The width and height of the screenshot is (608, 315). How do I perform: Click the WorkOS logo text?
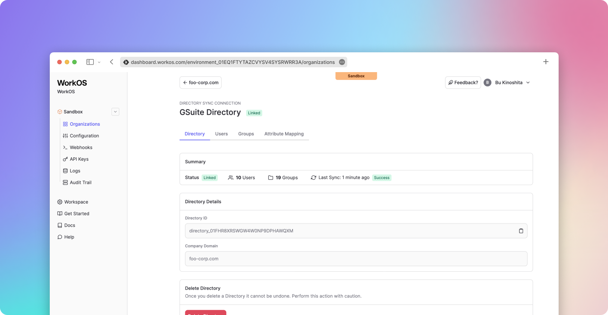tap(72, 83)
